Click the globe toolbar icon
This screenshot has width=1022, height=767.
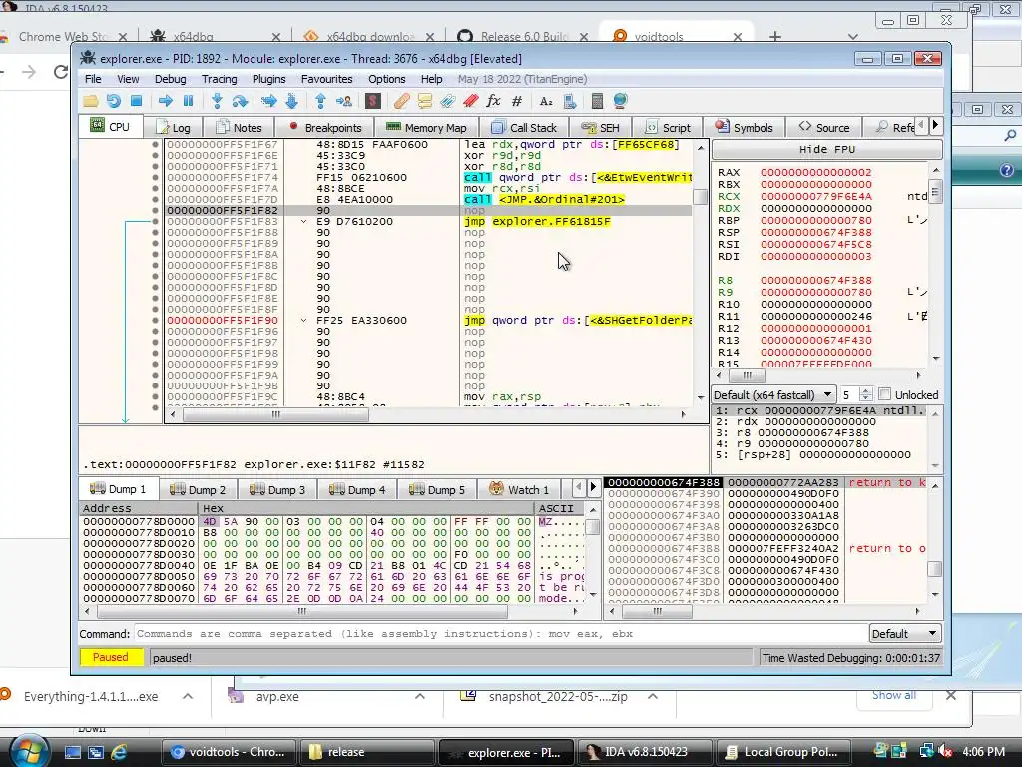click(620, 101)
